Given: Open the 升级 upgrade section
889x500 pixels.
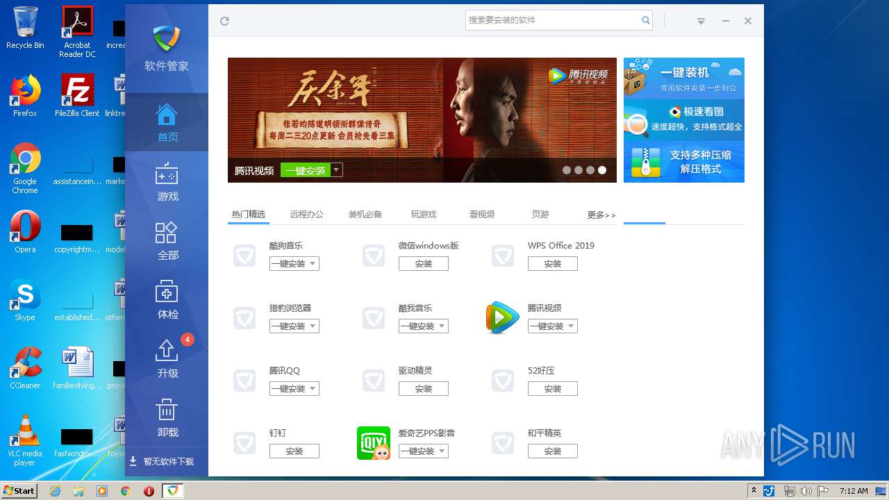Looking at the screenshot, I should [167, 359].
